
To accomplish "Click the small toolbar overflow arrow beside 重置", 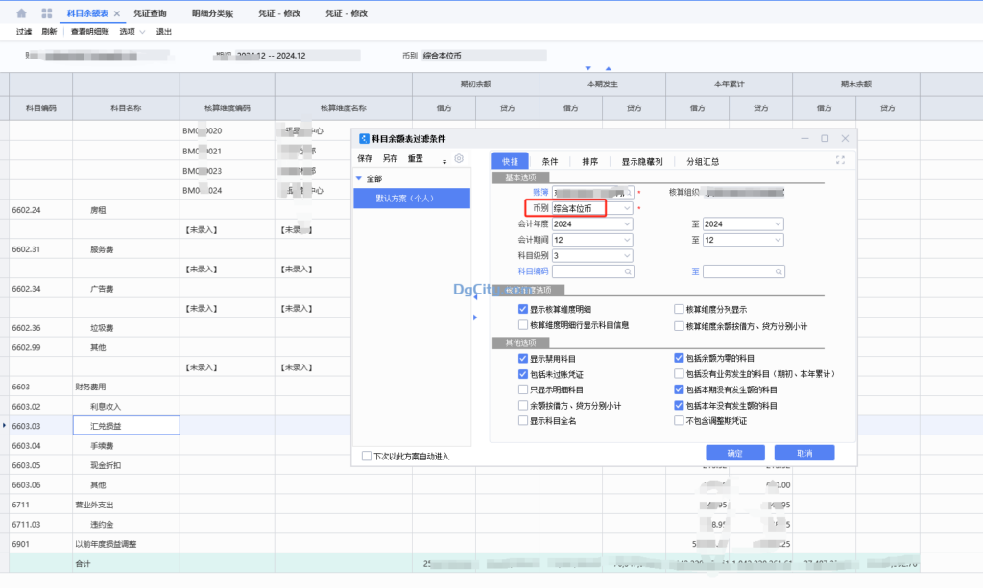I will (444, 161).
